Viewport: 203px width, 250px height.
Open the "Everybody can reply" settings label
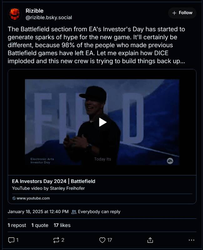pos(99,212)
